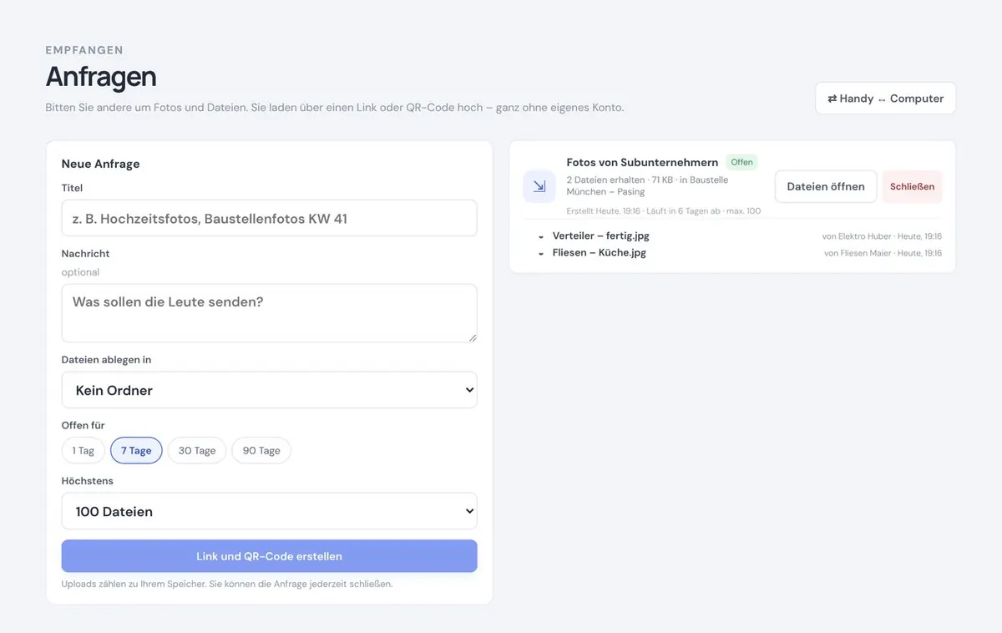Viewport: 1002px width, 633px height.
Task: Open the Dateien ablegen in folder dropdown
Action: click(269, 390)
